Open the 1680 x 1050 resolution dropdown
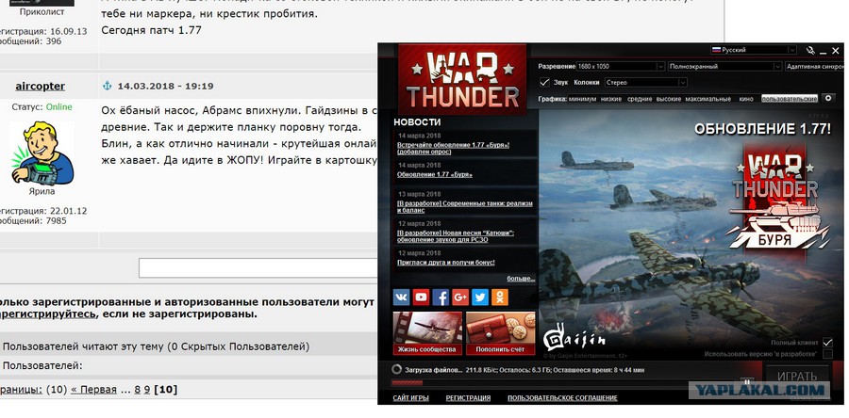Viewport: 849px width, 418px height. point(621,67)
